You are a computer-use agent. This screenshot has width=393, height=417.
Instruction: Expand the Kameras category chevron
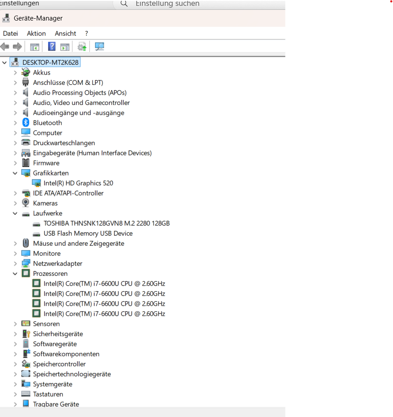15,204
